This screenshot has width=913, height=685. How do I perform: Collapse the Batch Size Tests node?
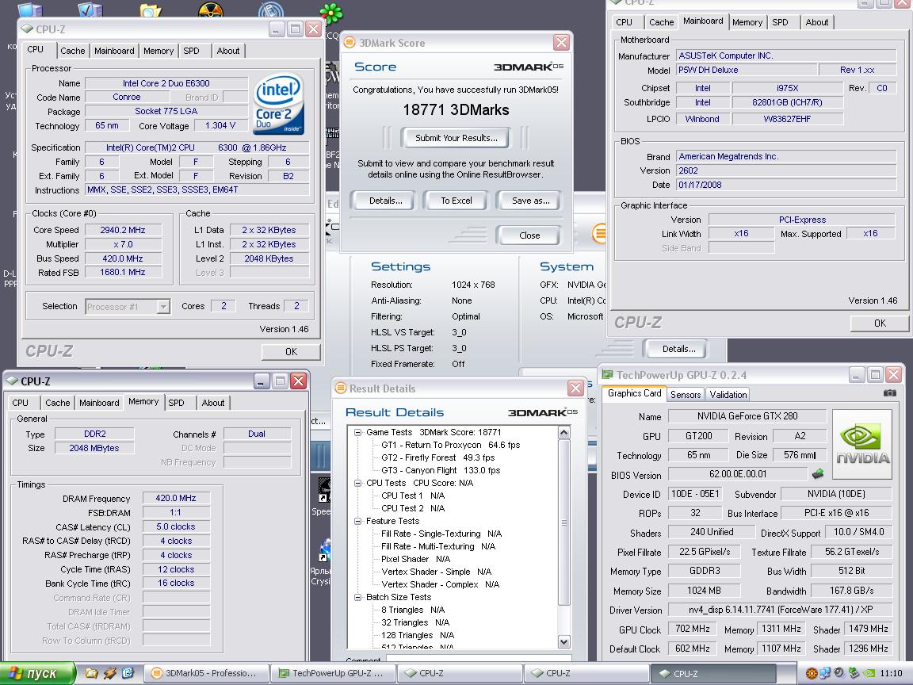point(357,597)
